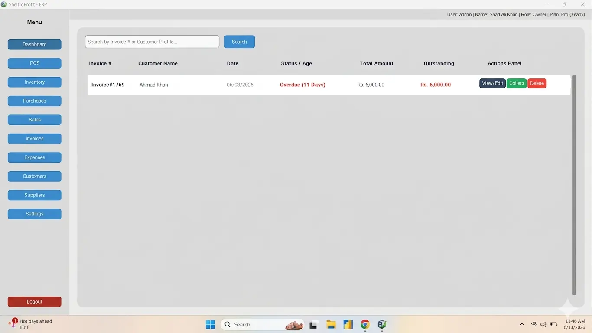Click the Overdue (11 Days) status

click(x=303, y=85)
